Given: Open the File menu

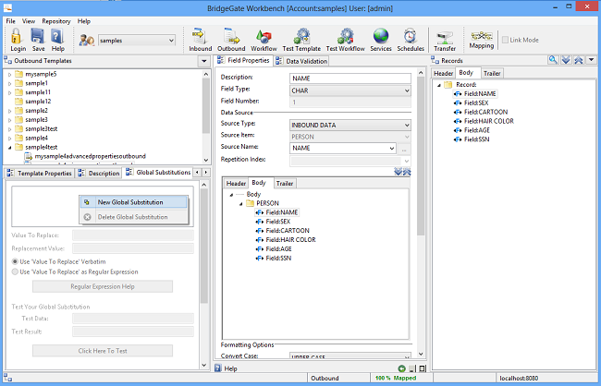Looking at the screenshot, I should (11, 21).
